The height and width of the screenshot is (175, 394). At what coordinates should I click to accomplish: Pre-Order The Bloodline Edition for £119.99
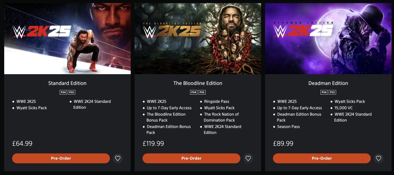(x=191, y=158)
